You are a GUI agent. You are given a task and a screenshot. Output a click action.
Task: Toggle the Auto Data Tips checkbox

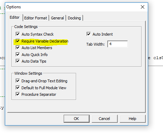(x=18, y=61)
